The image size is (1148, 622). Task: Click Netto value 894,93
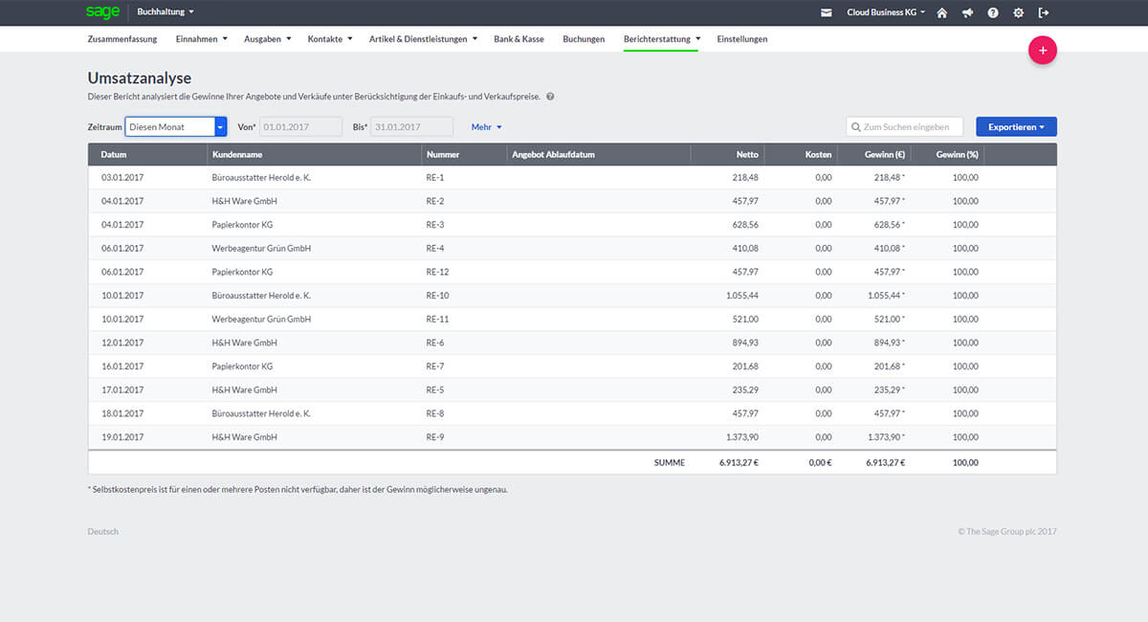click(x=746, y=343)
